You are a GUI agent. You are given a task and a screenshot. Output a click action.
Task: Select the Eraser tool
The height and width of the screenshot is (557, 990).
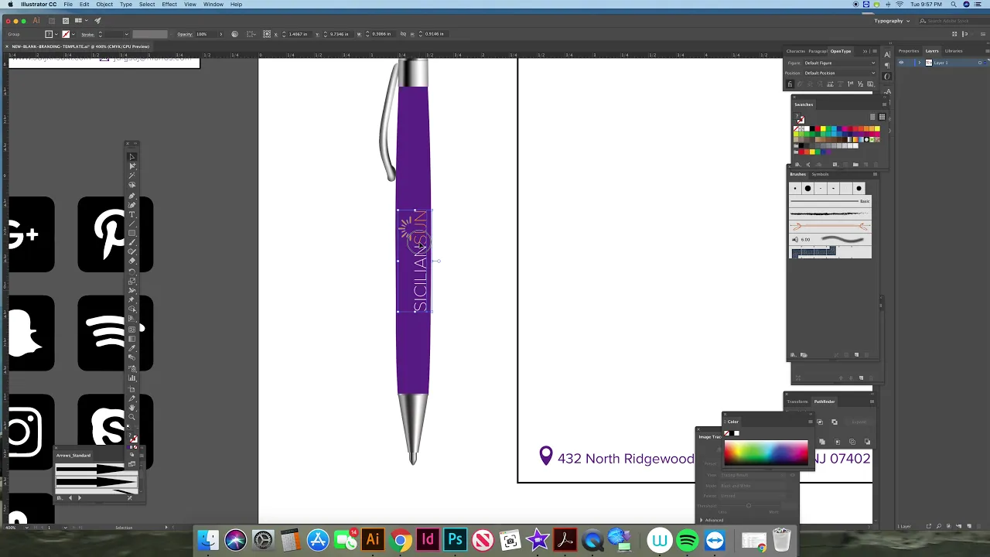pyautogui.click(x=132, y=261)
